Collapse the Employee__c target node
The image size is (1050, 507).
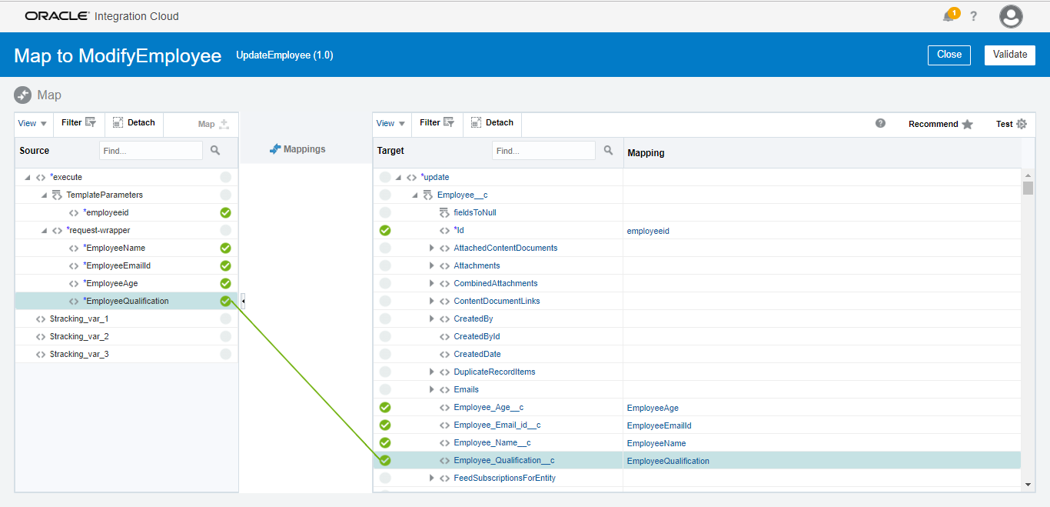(x=415, y=195)
